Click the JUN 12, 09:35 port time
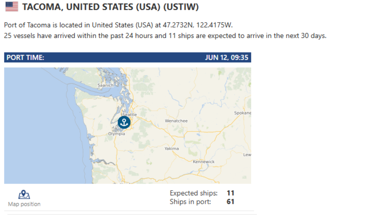Viewport: 368px width, 216px height. pos(226,57)
